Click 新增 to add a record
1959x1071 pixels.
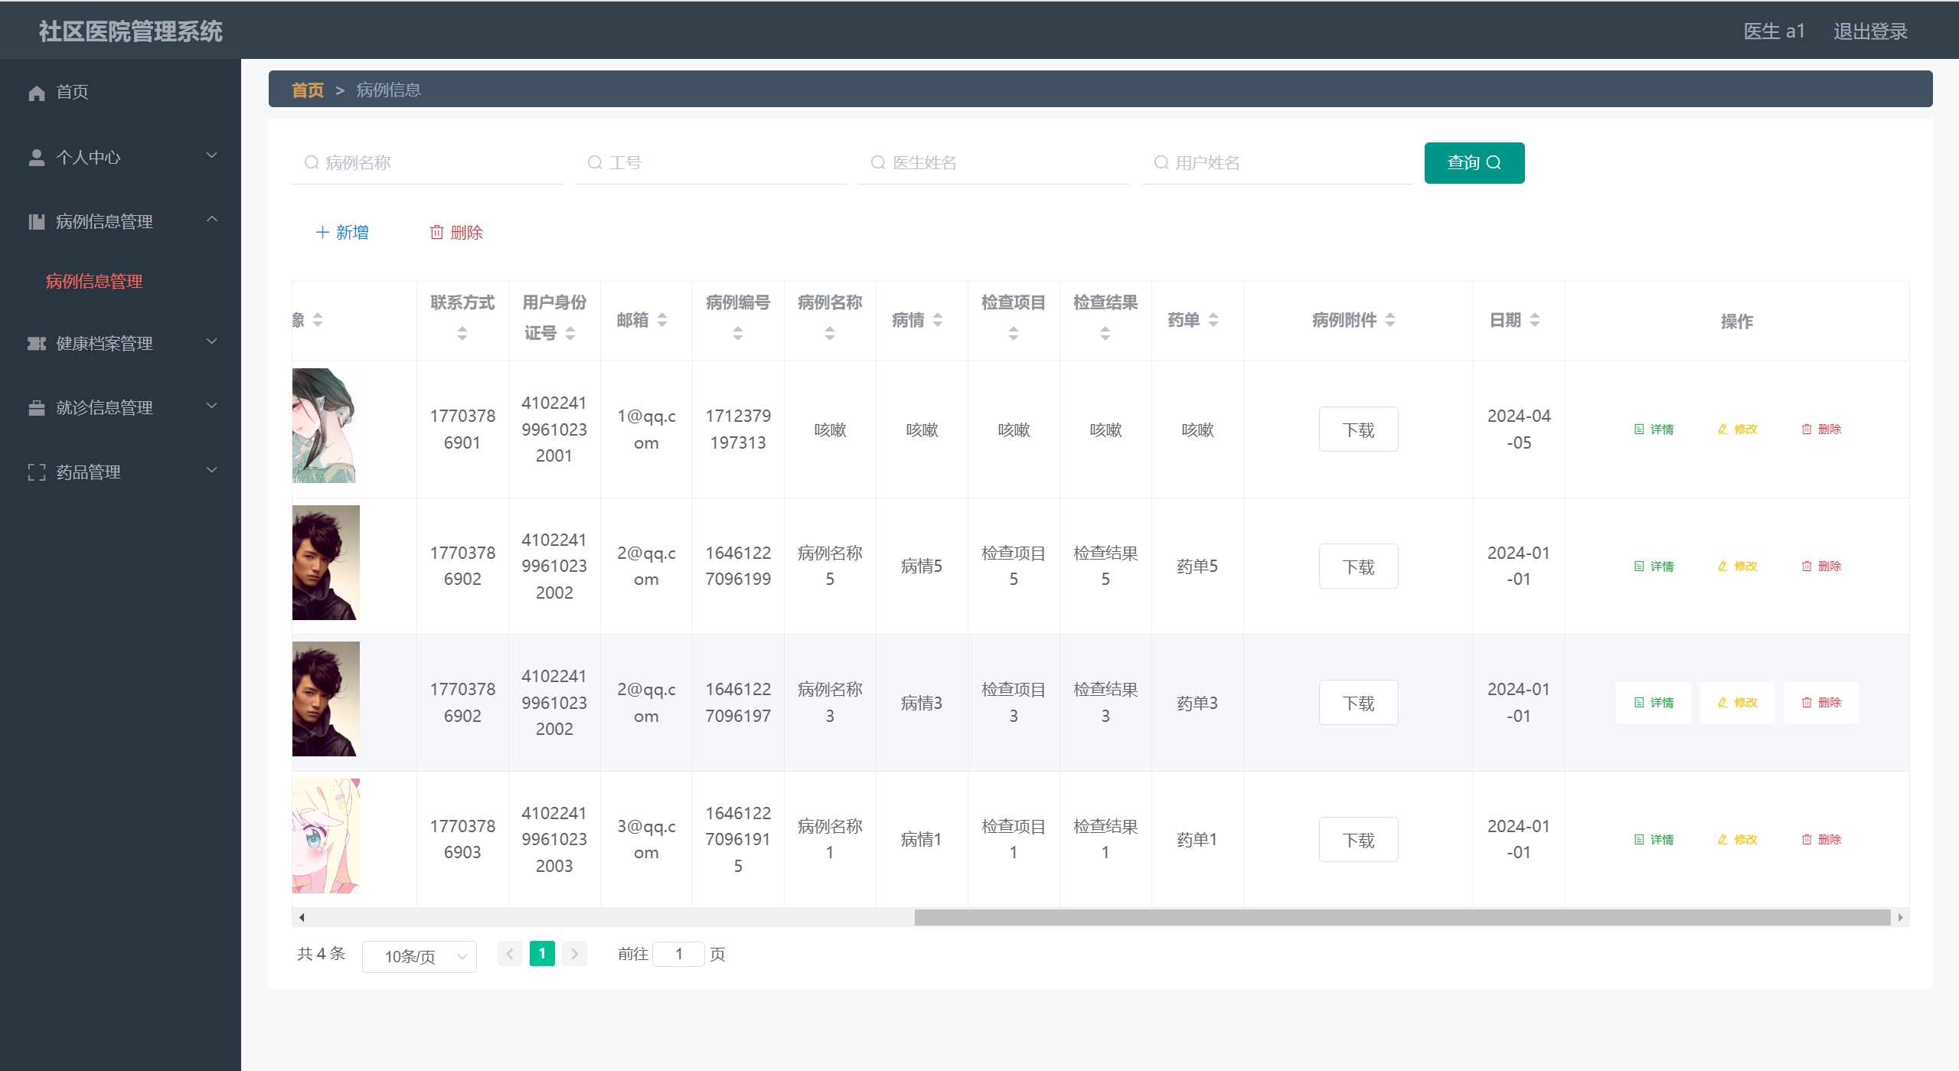click(x=342, y=233)
